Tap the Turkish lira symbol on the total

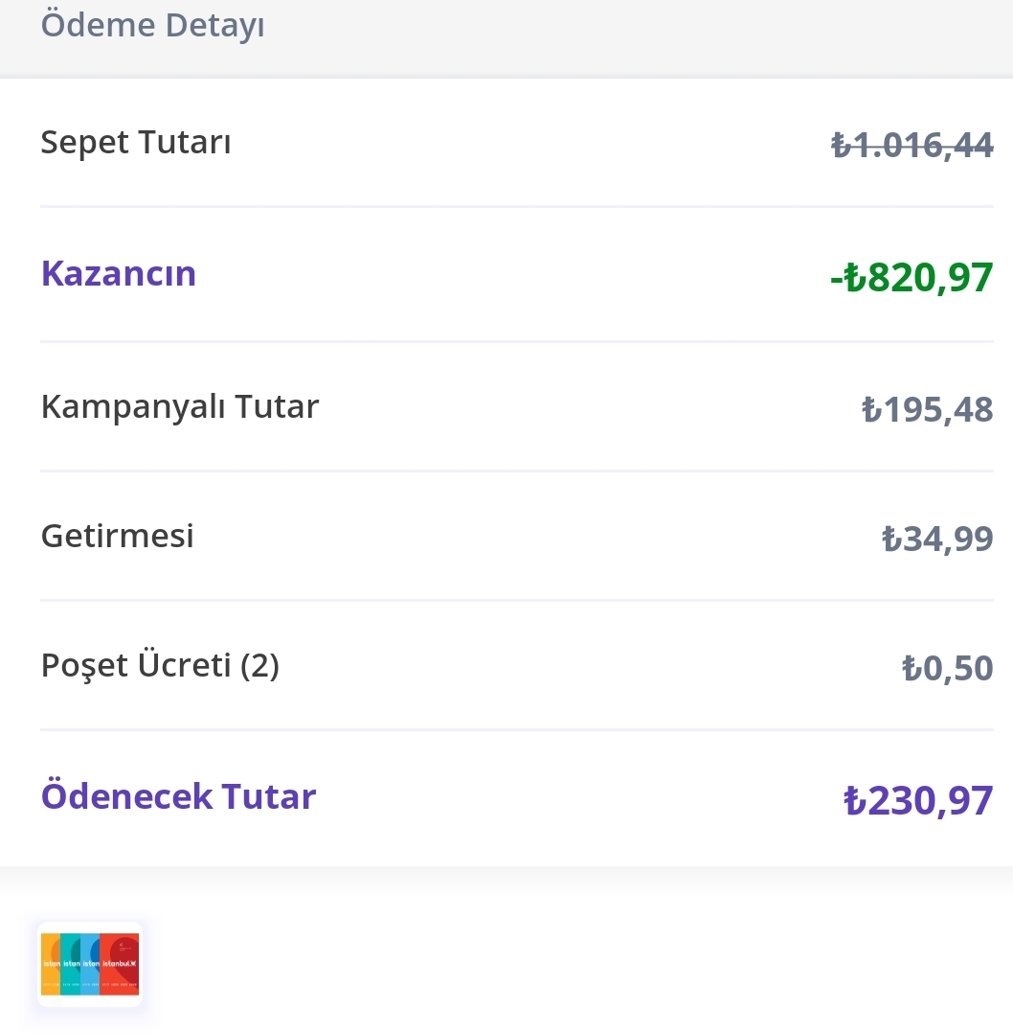(855, 800)
